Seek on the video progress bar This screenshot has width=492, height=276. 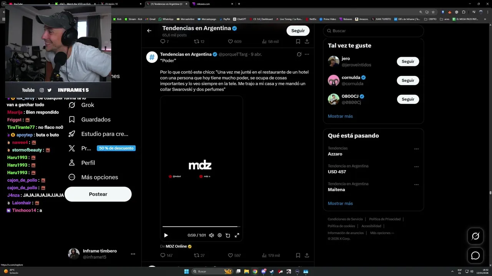tap(201, 227)
